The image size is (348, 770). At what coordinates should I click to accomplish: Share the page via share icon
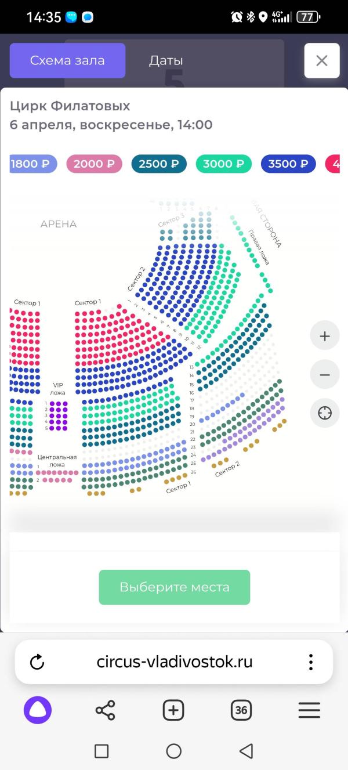pos(105,710)
